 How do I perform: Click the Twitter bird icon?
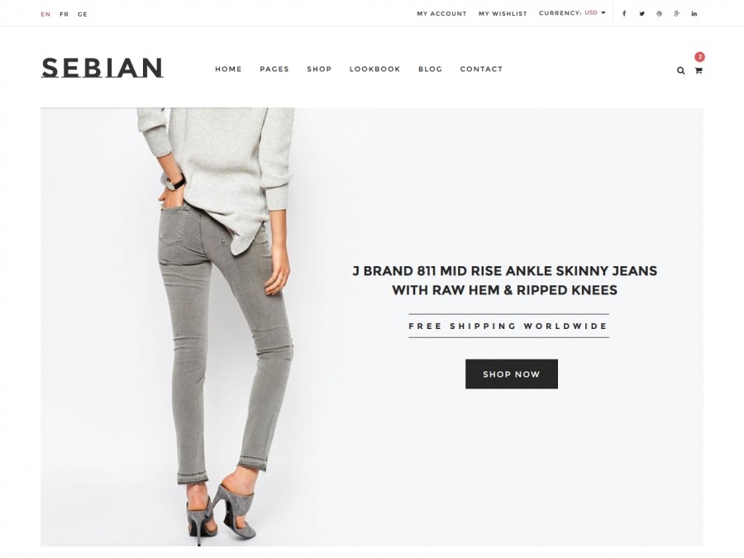point(641,14)
